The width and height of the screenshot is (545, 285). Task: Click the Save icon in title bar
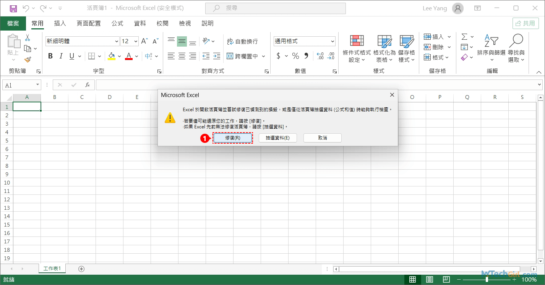pyautogui.click(x=13, y=8)
